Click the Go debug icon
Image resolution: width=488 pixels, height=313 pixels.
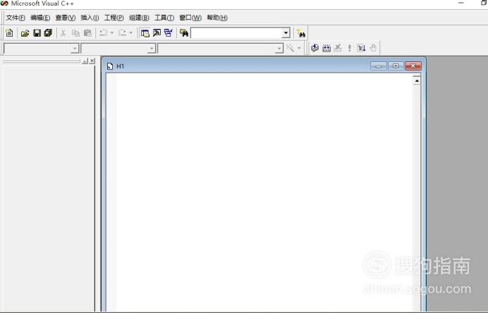pyautogui.click(x=361, y=48)
